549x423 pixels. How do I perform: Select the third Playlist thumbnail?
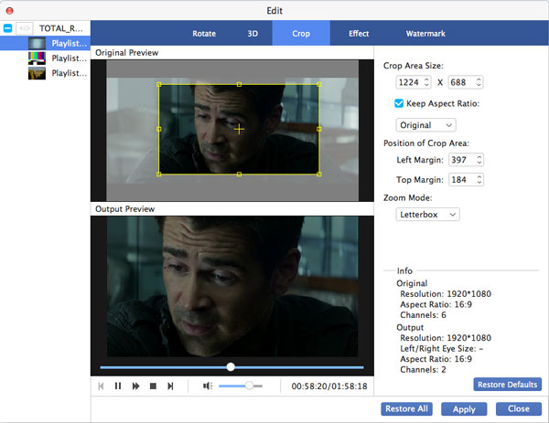[37, 73]
